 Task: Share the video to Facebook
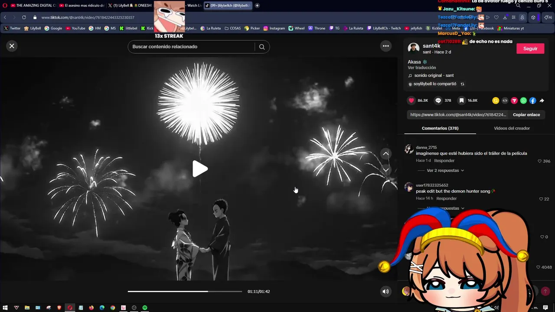532,101
